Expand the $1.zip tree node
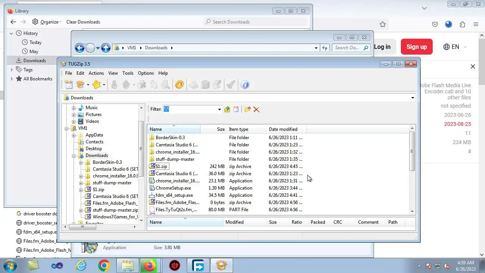The height and width of the screenshot is (273, 485). click(x=81, y=190)
